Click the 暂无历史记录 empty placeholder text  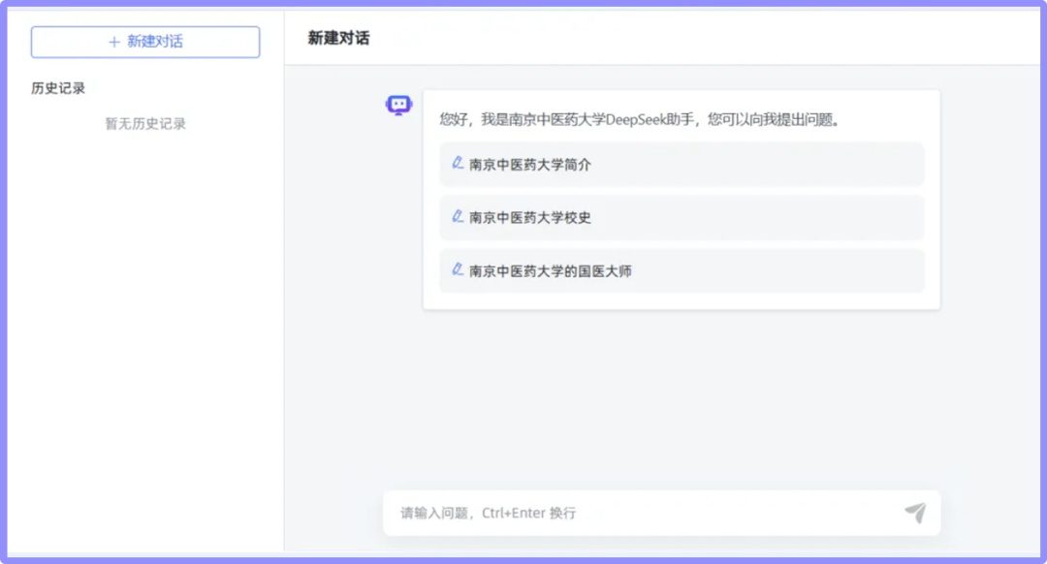click(x=145, y=124)
